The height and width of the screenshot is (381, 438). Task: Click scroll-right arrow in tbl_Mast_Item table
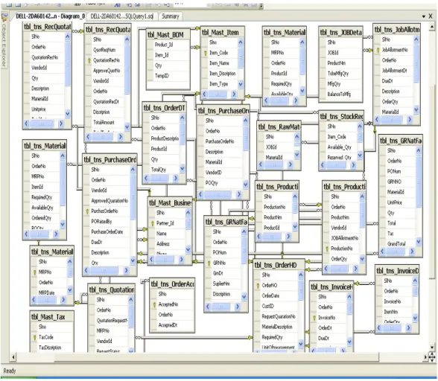pyautogui.click(x=234, y=95)
